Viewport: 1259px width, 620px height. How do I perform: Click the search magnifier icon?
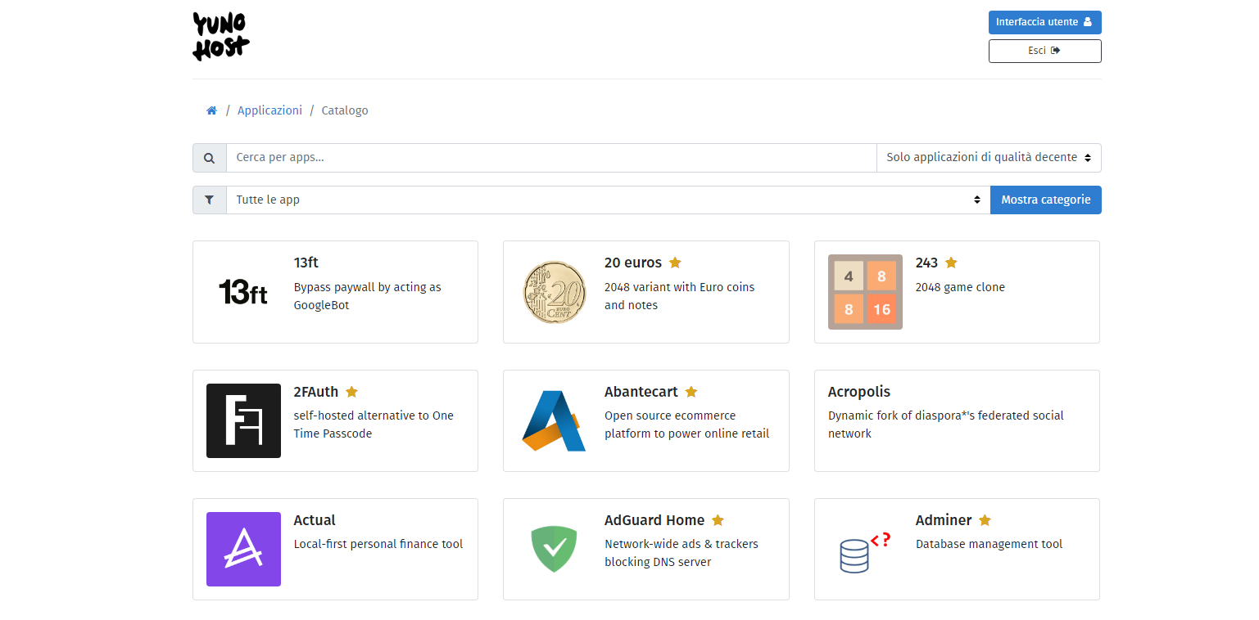tap(209, 157)
